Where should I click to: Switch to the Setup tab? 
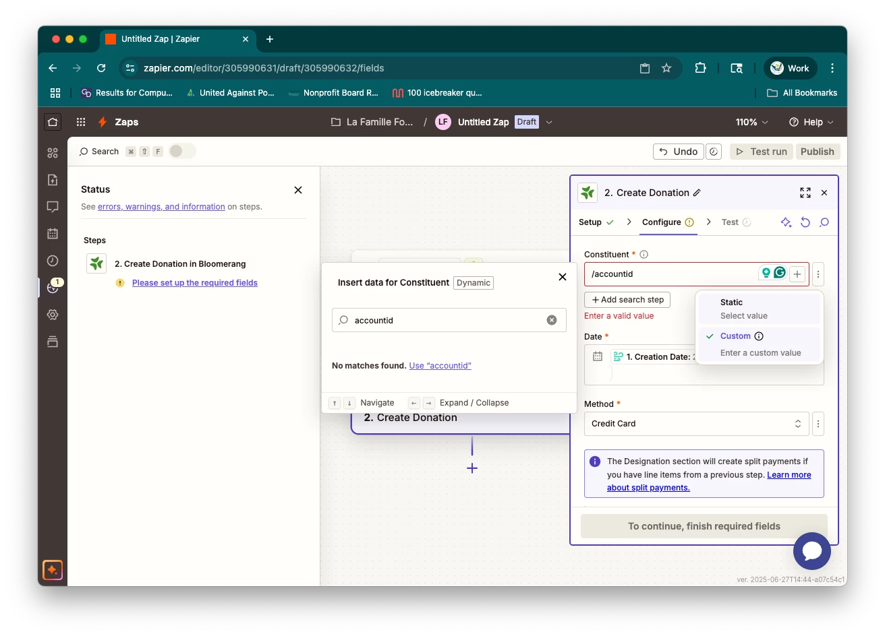click(x=596, y=222)
